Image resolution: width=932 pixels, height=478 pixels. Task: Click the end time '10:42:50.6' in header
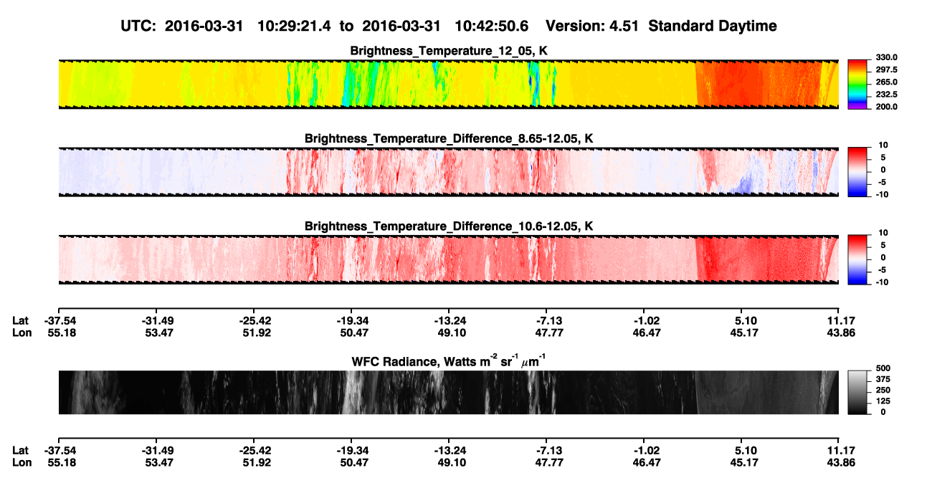492,27
